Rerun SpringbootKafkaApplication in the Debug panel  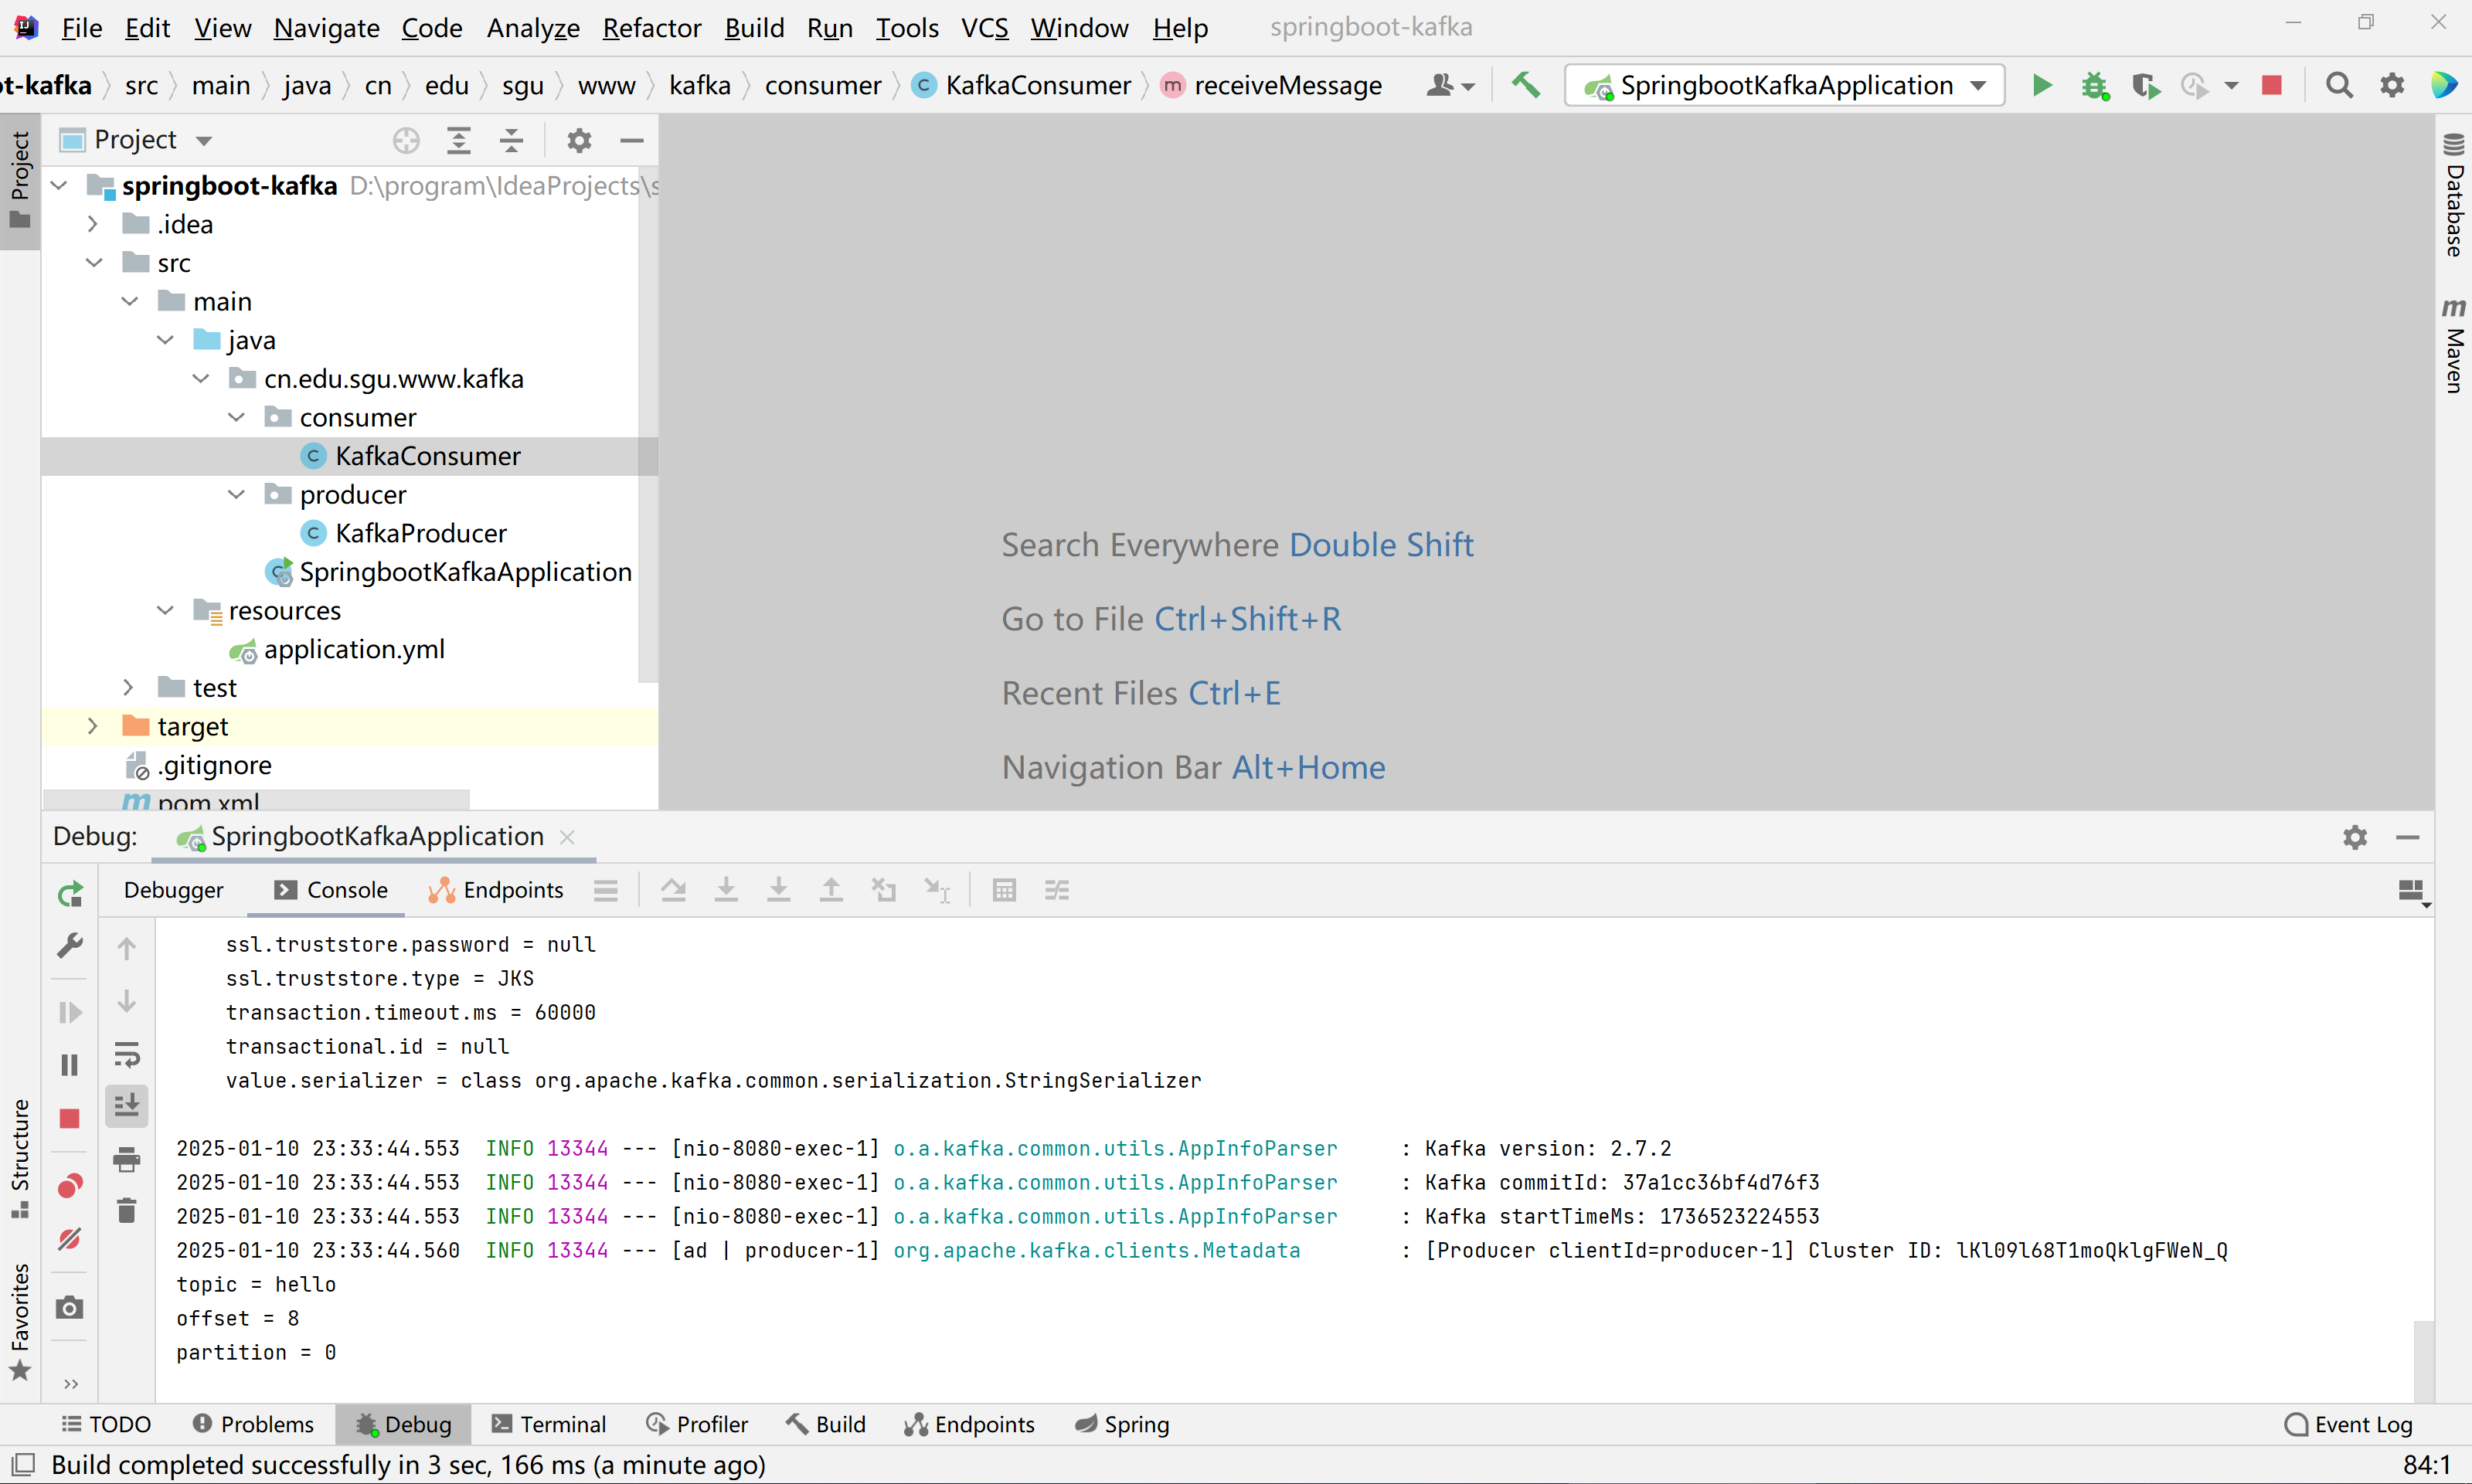70,893
